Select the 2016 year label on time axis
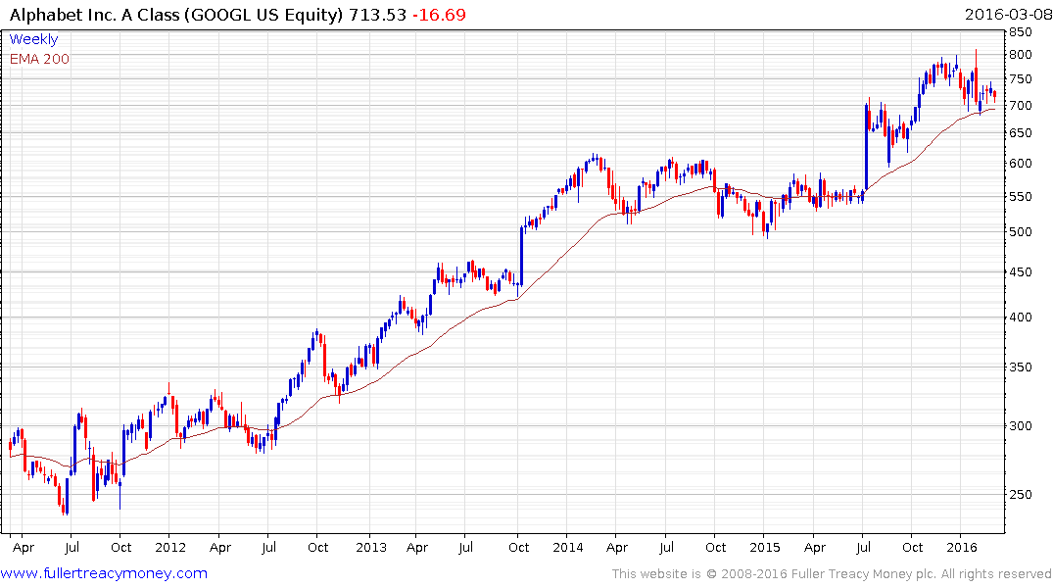 pyautogui.click(x=962, y=547)
